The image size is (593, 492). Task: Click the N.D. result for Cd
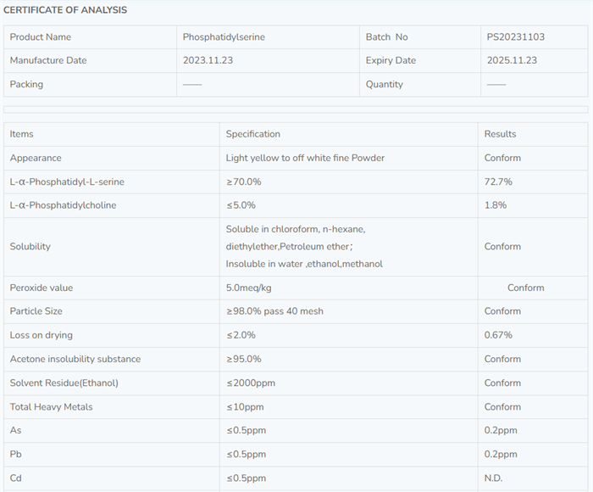click(x=493, y=478)
